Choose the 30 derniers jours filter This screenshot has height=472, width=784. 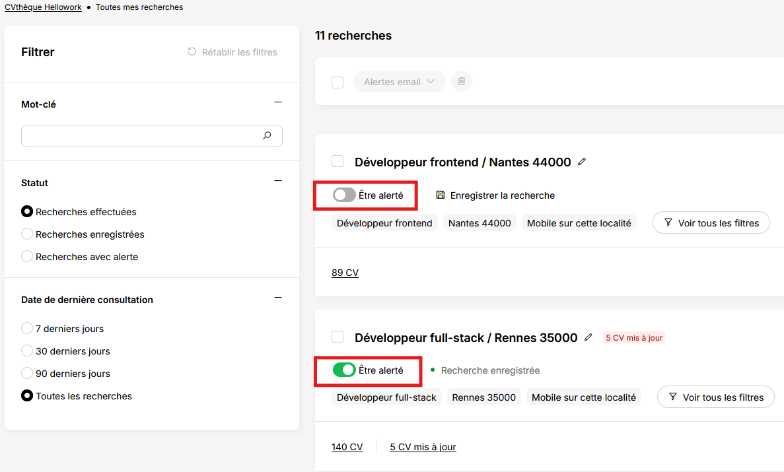click(x=27, y=351)
